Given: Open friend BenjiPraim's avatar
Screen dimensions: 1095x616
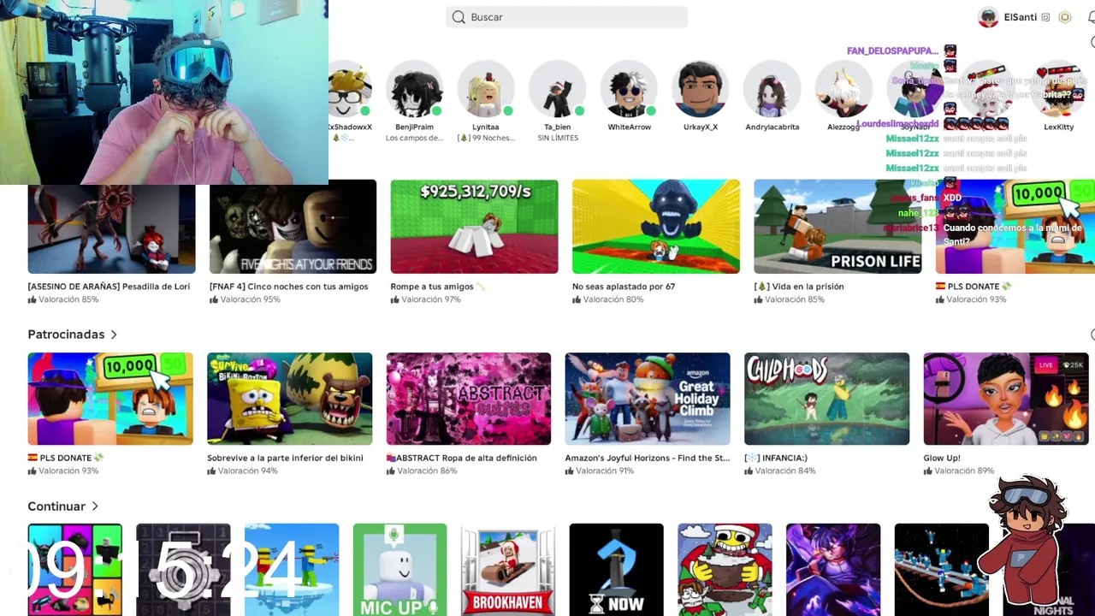Looking at the screenshot, I should pos(414,90).
